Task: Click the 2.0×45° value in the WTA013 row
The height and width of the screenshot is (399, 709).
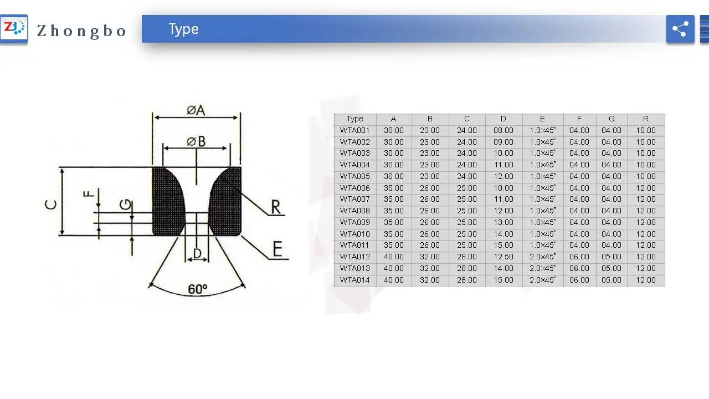Action: pos(542,268)
